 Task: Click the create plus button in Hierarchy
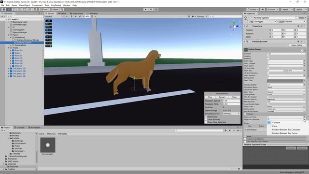(2, 16)
